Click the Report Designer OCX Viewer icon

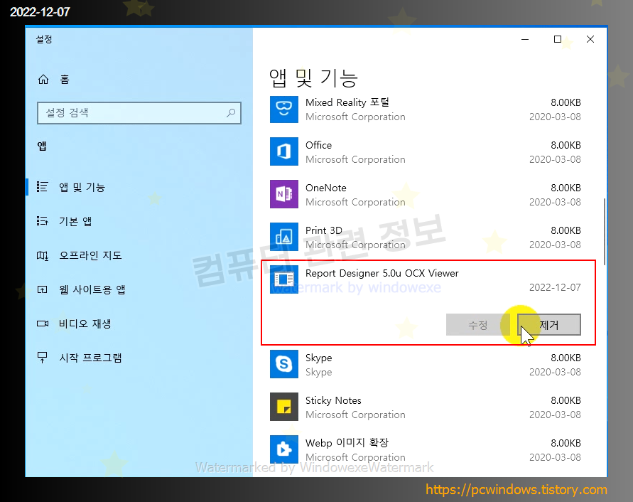(284, 279)
